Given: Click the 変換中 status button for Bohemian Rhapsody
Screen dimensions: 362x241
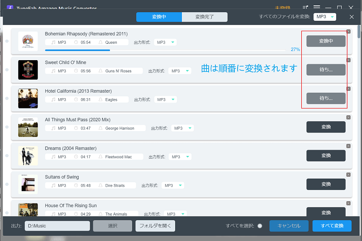Looking at the screenshot, I should (326, 41).
